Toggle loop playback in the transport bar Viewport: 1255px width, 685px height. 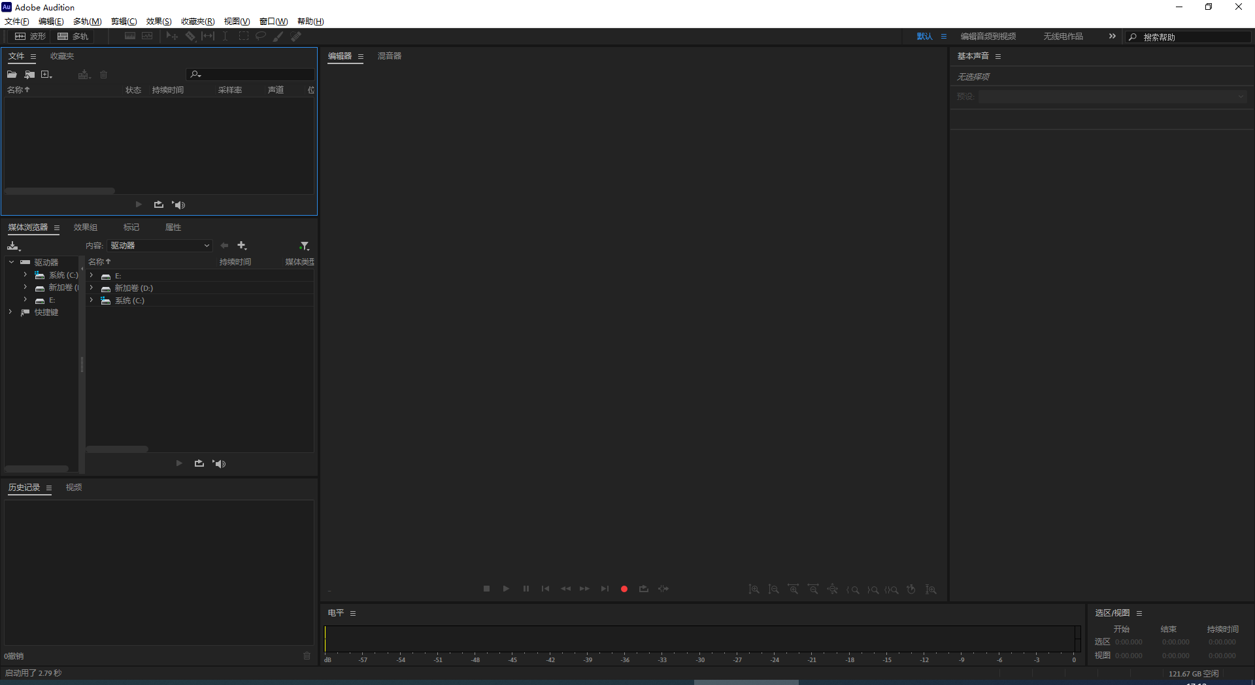643,589
